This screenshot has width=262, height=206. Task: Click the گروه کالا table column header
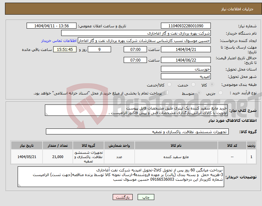click(x=88, y=145)
